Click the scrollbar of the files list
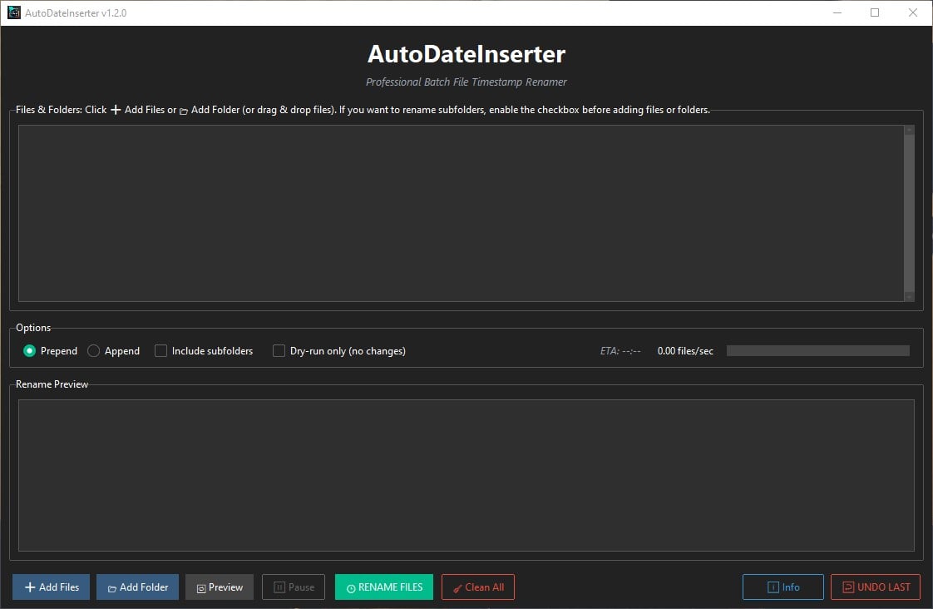 (x=907, y=212)
